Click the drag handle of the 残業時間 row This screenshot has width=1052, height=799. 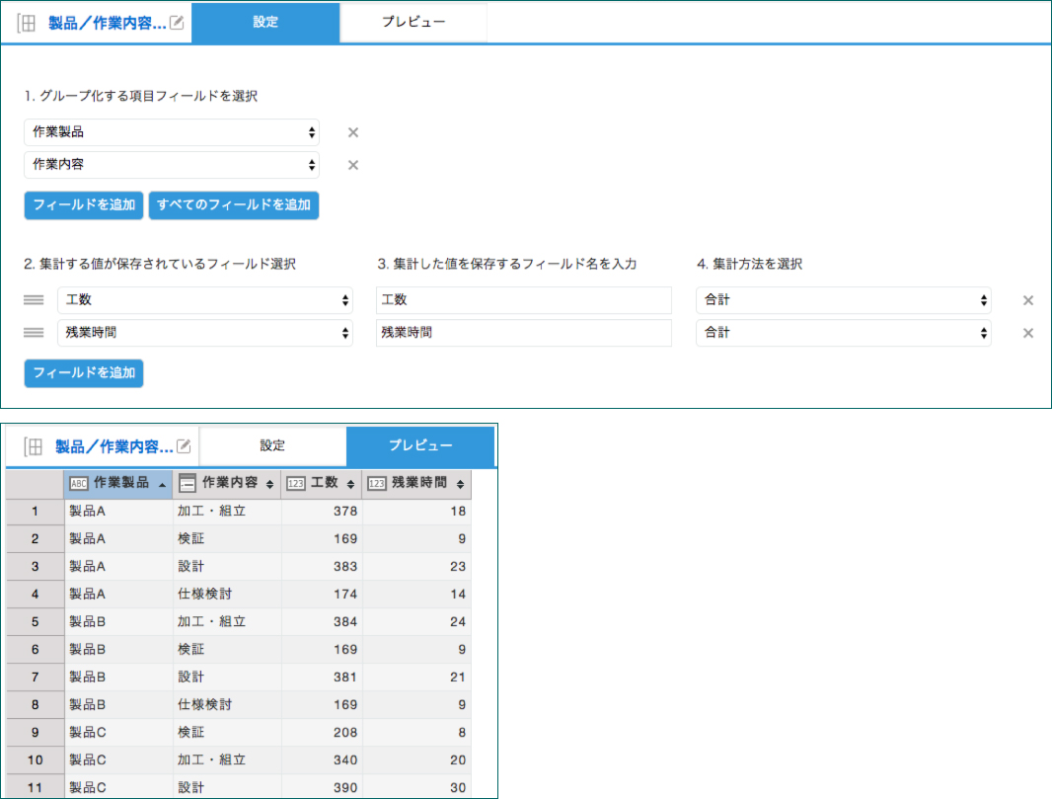point(34,333)
